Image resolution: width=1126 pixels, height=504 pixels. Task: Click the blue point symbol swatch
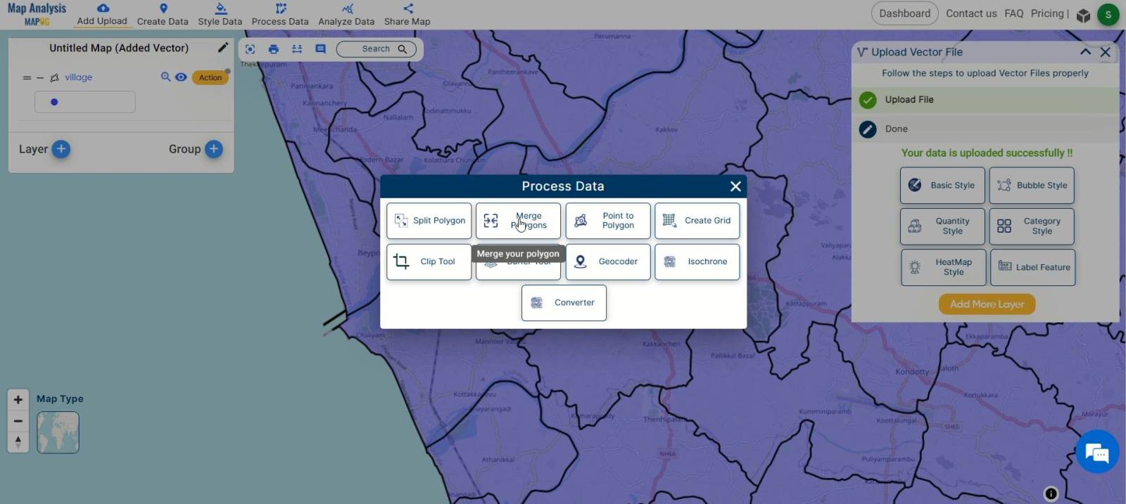pos(54,102)
